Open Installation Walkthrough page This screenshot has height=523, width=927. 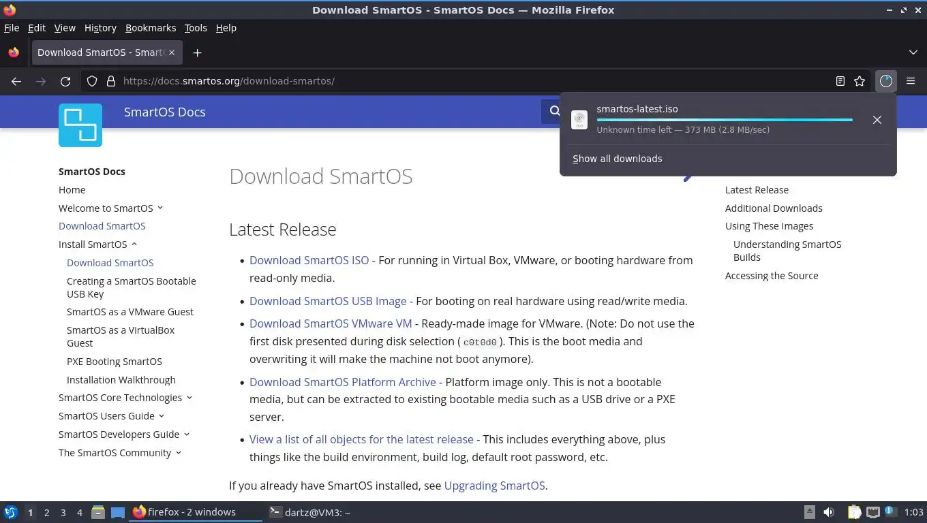click(x=121, y=380)
